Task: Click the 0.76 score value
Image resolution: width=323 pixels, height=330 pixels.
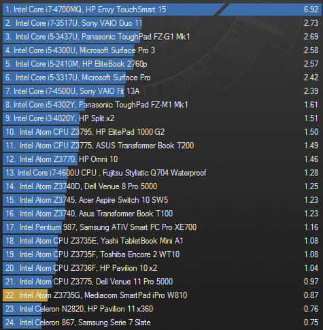Action: coord(311,309)
